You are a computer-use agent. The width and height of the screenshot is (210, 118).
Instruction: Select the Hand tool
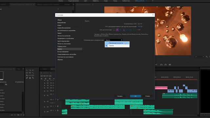pyautogui.click(x=30, y=78)
